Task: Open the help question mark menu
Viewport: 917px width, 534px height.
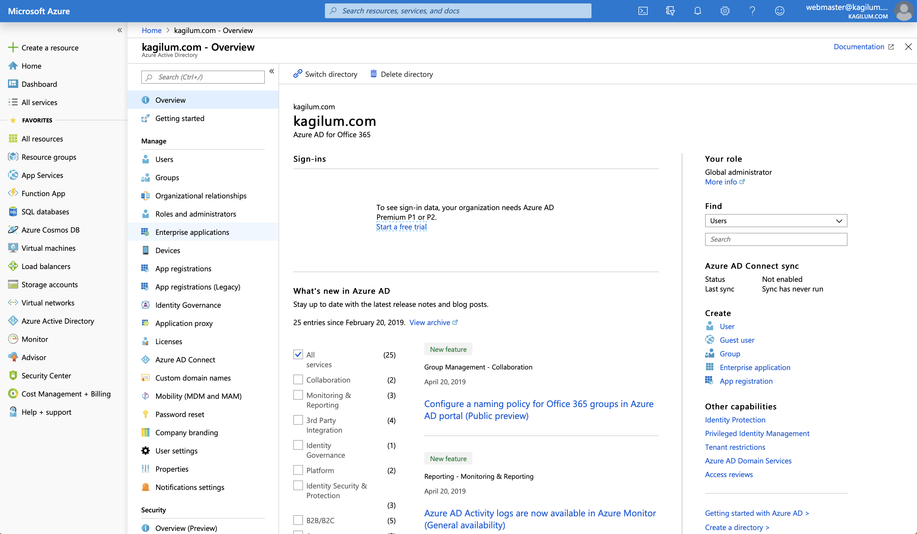Action: tap(752, 11)
